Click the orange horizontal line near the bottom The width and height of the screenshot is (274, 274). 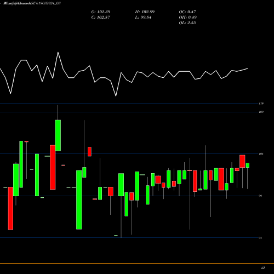coord(137,264)
